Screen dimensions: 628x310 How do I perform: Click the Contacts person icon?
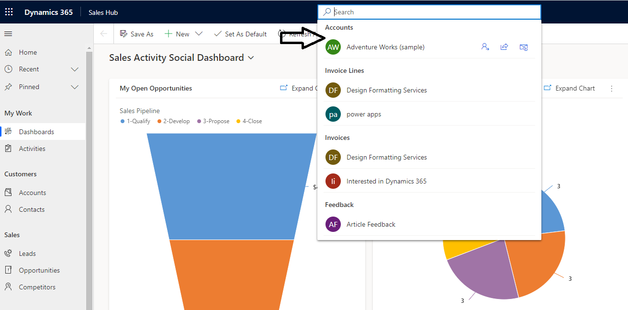coord(8,209)
